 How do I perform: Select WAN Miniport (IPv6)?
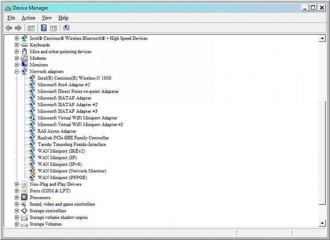tap(60, 164)
